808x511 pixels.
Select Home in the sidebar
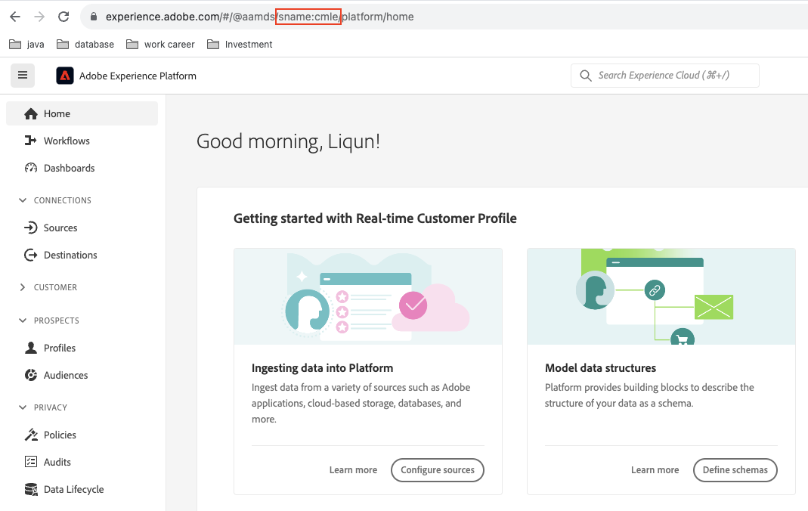(82, 113)
